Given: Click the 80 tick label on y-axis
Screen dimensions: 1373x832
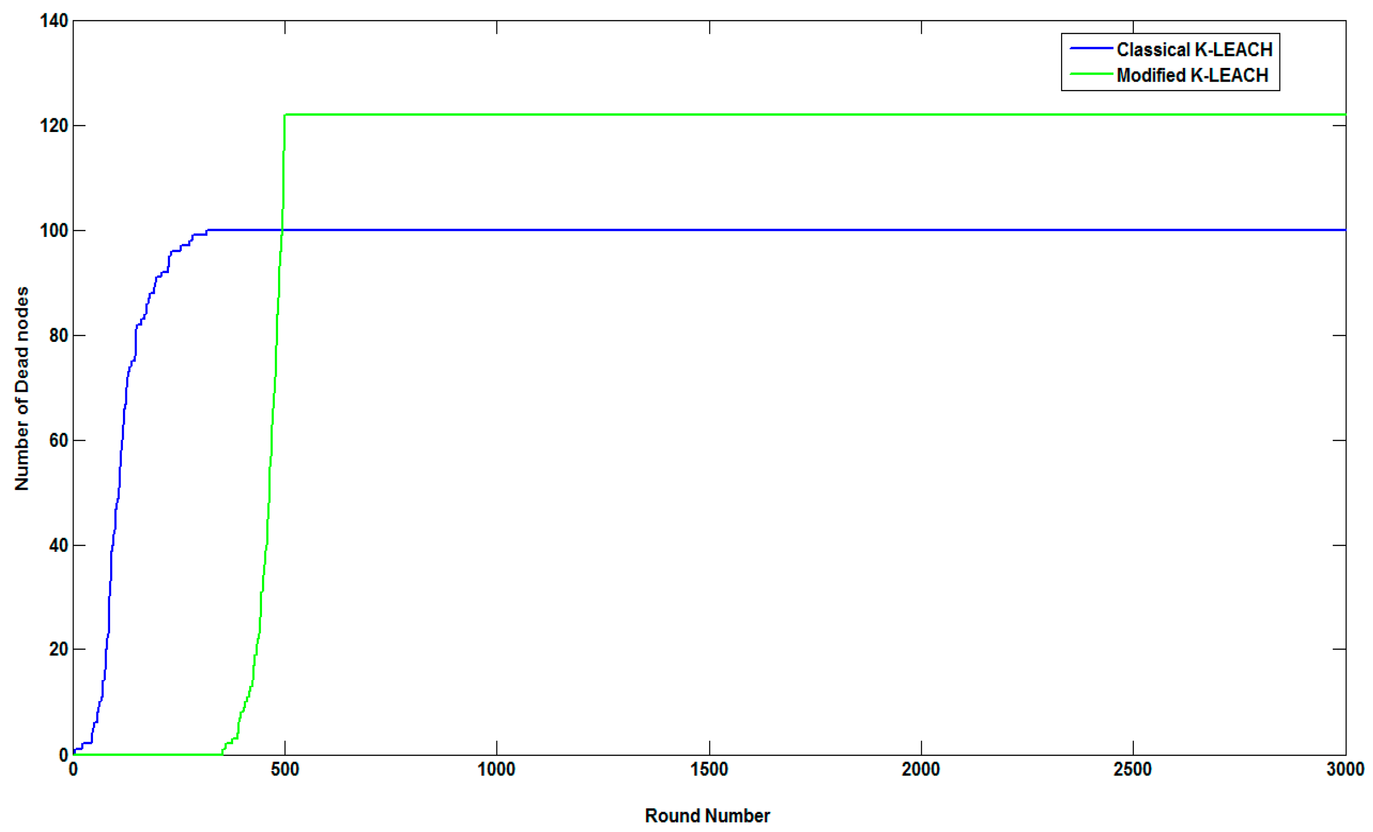Looking at the screenshot, I should point(58,335).
